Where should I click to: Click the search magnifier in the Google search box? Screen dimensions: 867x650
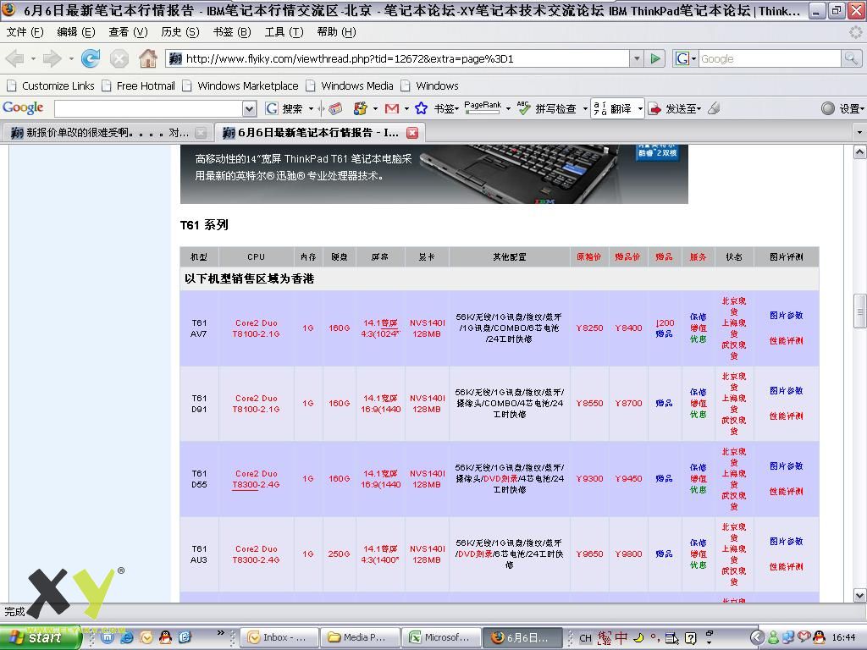850,58
